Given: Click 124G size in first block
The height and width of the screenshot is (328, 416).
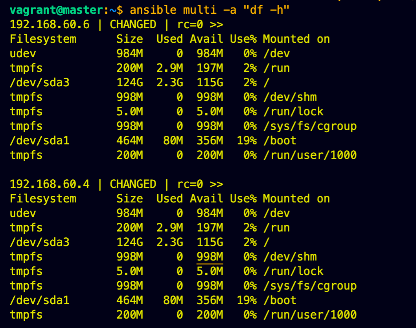Looking at the screenshot, I should [130, 83].
